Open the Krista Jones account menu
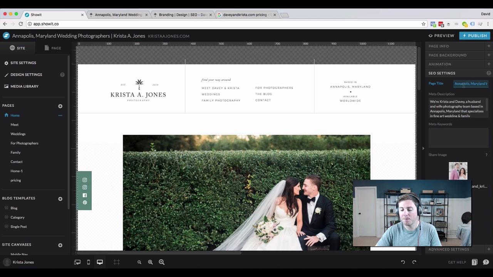The image size is (493, 277). [18, 262]
